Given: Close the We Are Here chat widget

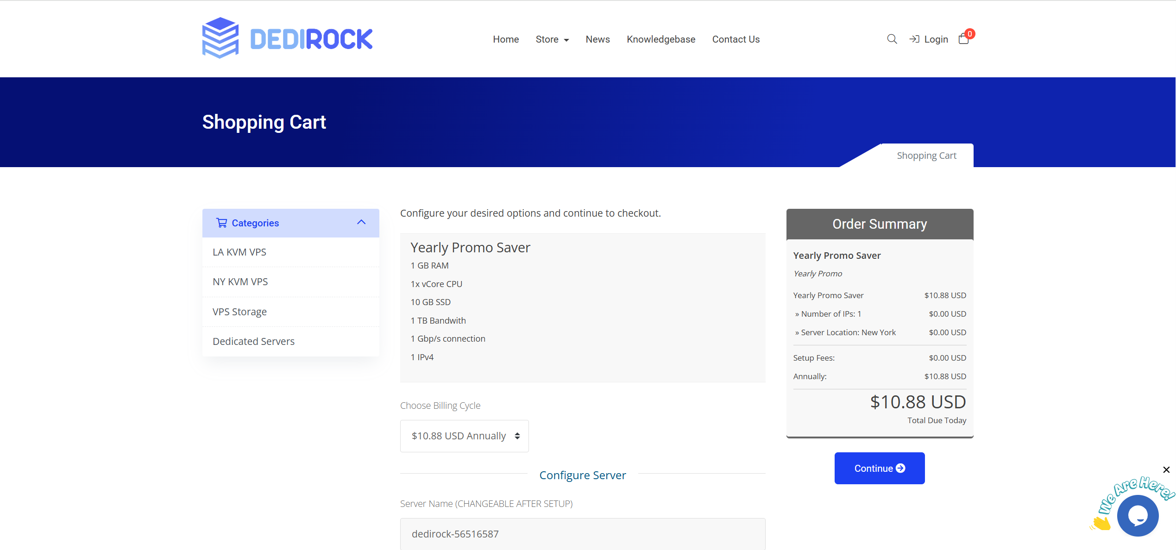Looking at the screenshot, I should (x=1166, y=469).
